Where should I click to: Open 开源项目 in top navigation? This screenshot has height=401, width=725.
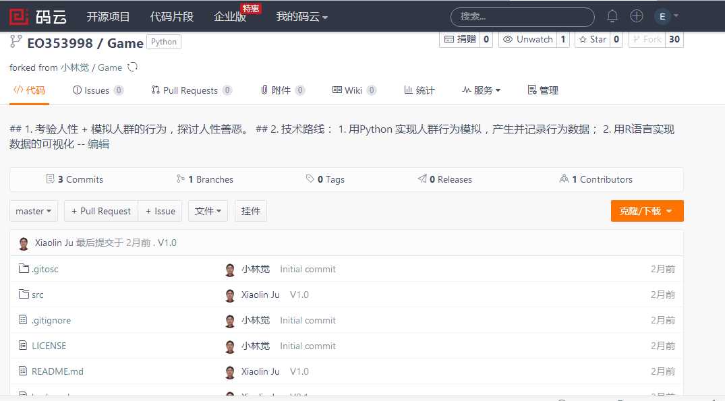(x=108, y=17)
